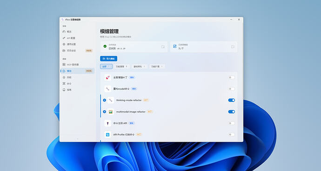Click the folder icon beside version v0.3.19
Viewport: 321px width, 171px height.
(163, 47)
